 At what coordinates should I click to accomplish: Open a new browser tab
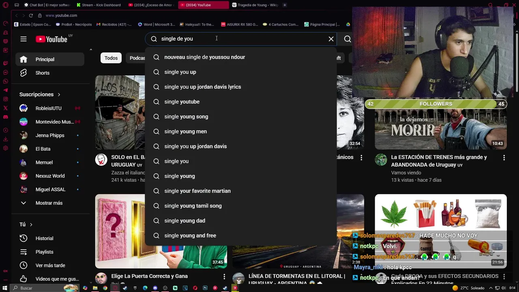pos(285,5)
